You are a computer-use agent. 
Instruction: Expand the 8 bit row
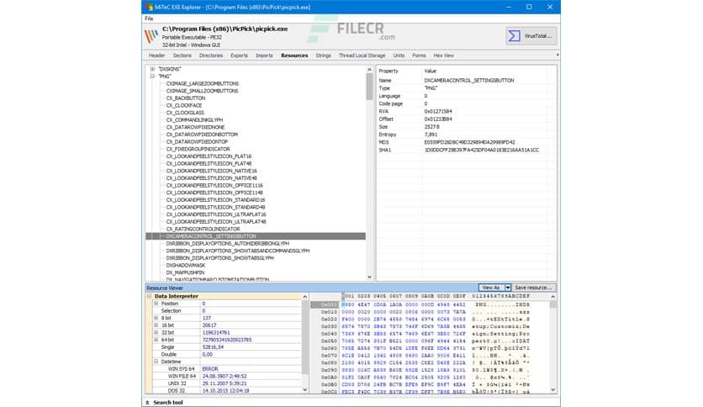[156, 318]
